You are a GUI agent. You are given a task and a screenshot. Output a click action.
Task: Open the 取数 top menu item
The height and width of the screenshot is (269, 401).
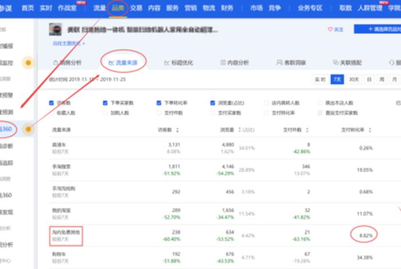point(345,8)
